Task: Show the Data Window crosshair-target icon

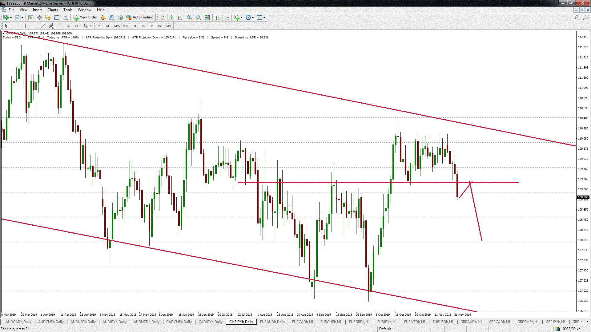Action: pyautogui.click(x=39, y=18)
